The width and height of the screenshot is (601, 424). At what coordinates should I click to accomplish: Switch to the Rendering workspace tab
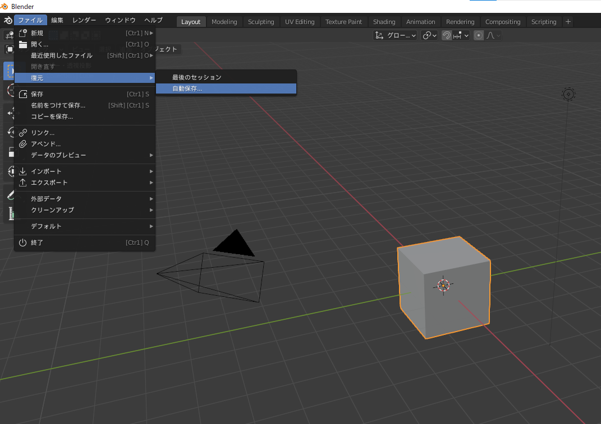point(460,22)
